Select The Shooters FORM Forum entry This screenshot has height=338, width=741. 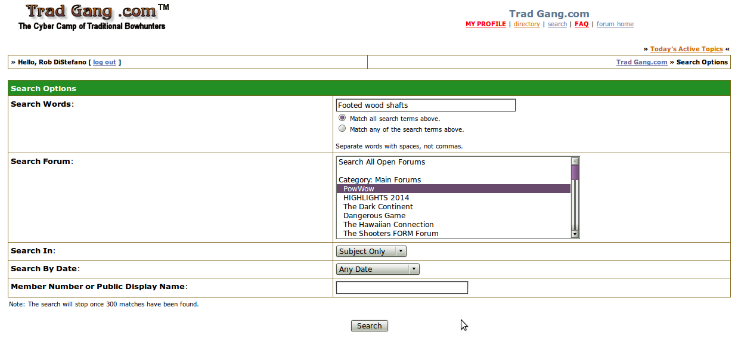pyautogui.click(x=454, y=234)
